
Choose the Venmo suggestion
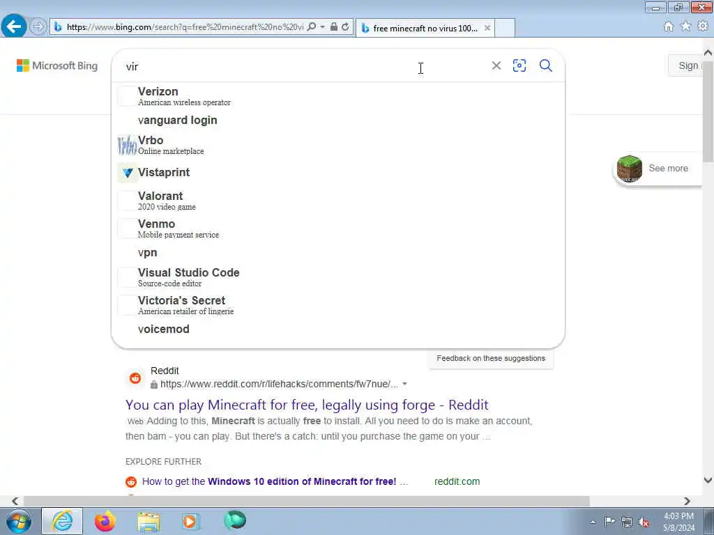[338, 228]
